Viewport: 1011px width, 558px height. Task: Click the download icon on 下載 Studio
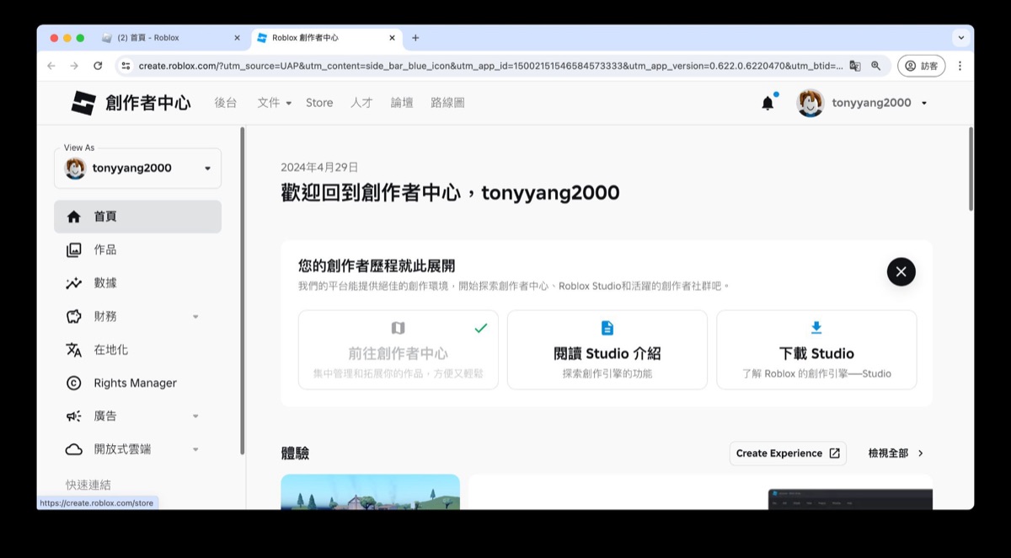816,328
